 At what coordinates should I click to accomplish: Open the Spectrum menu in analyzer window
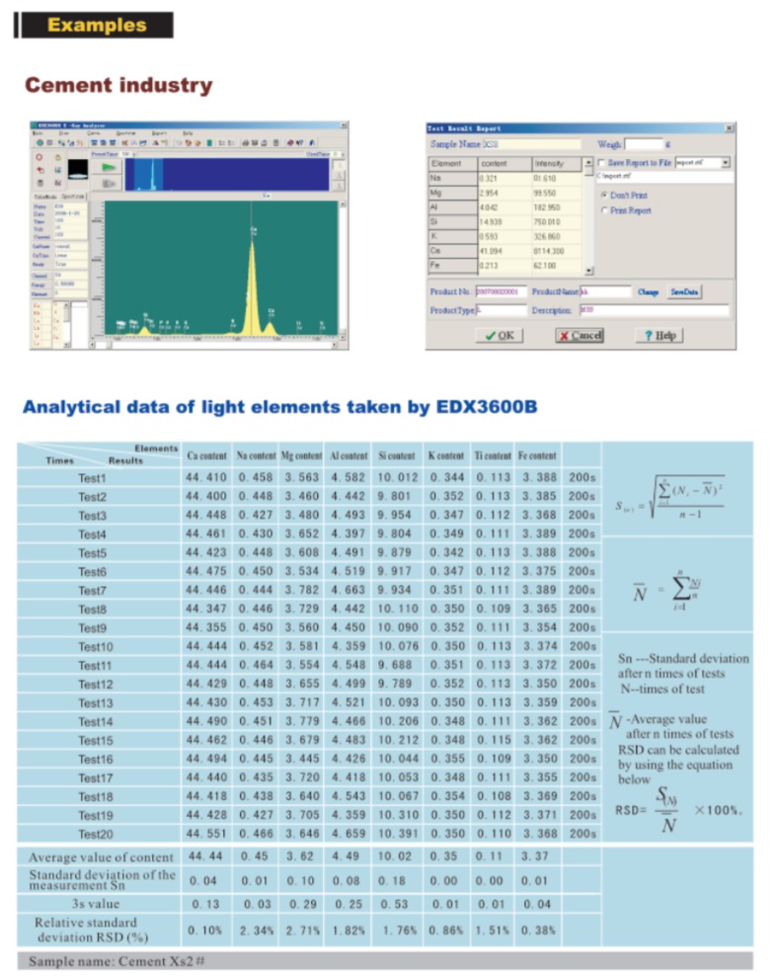click(x=126, y=133)
